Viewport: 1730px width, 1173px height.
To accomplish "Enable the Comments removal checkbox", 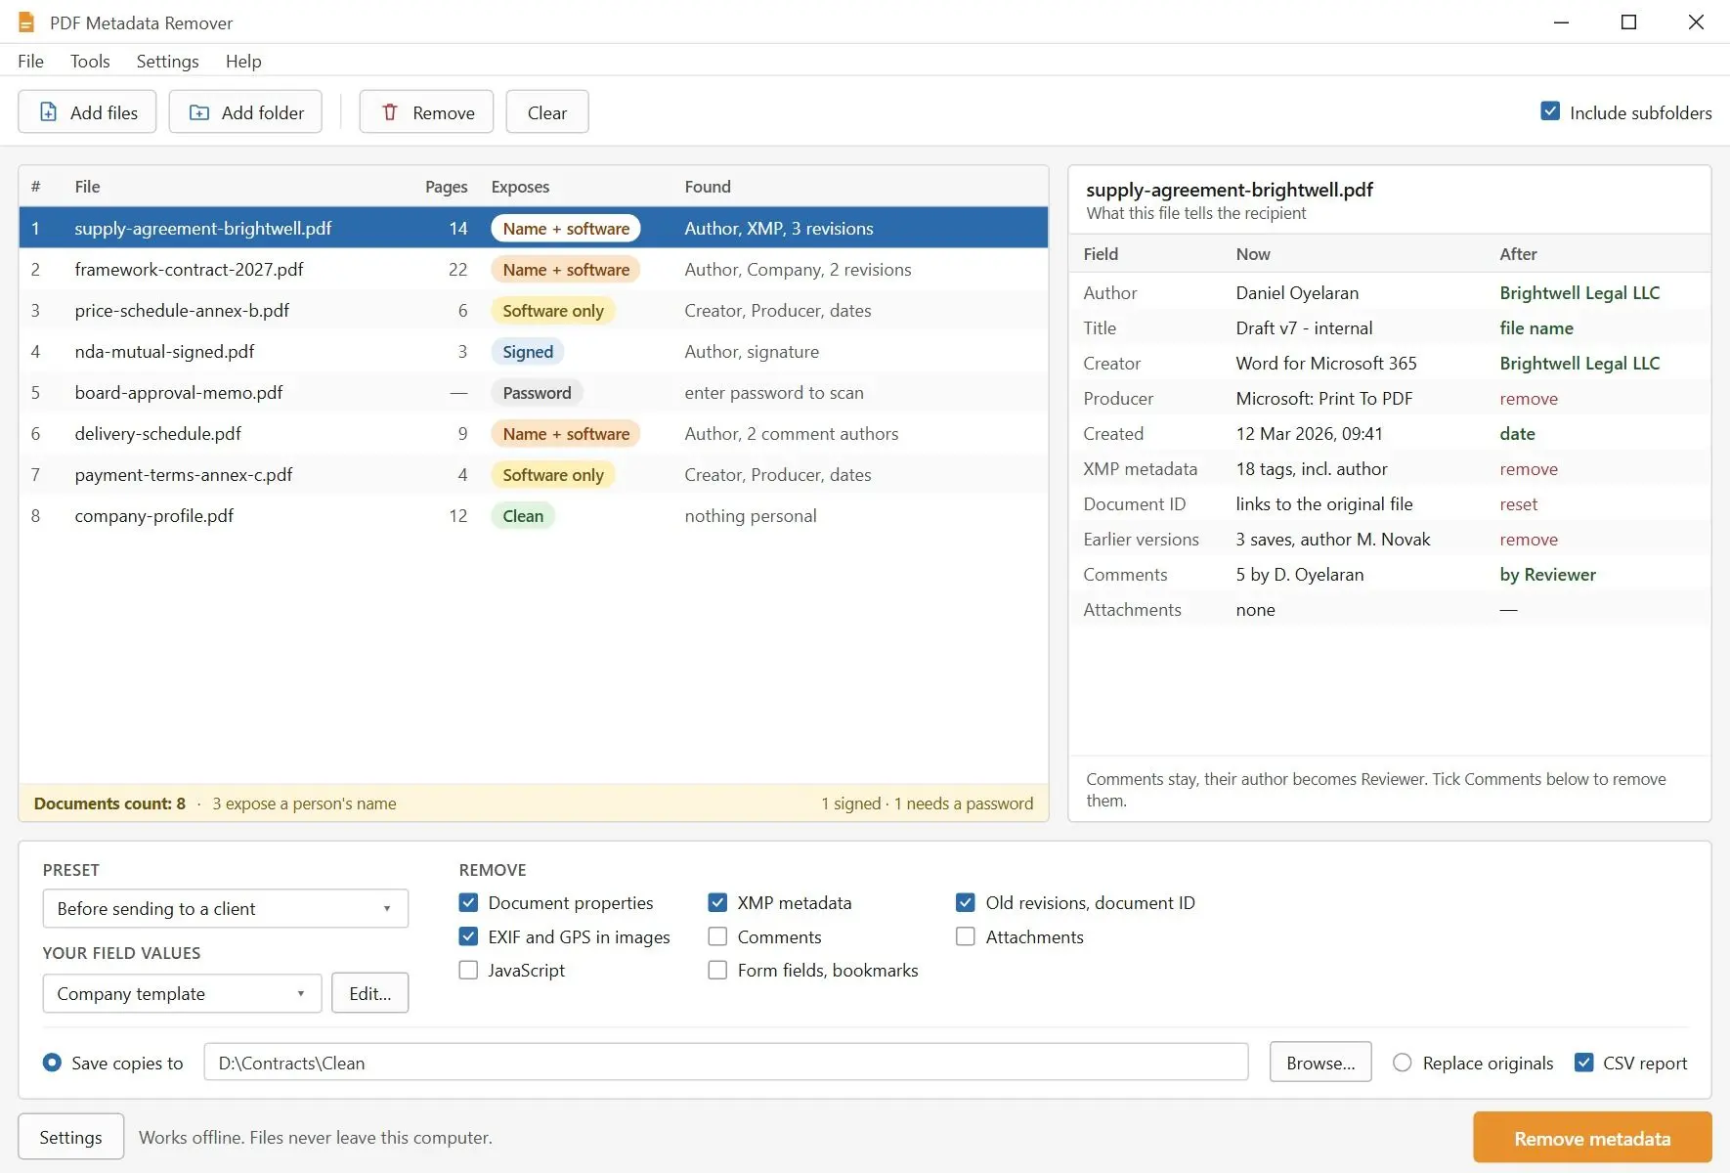I will 717,936.
